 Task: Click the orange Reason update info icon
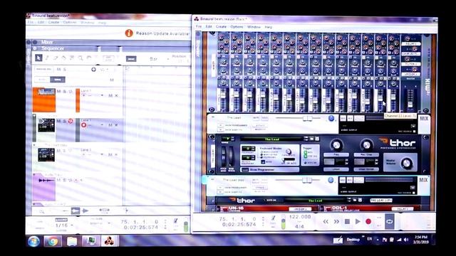[129, 33]
